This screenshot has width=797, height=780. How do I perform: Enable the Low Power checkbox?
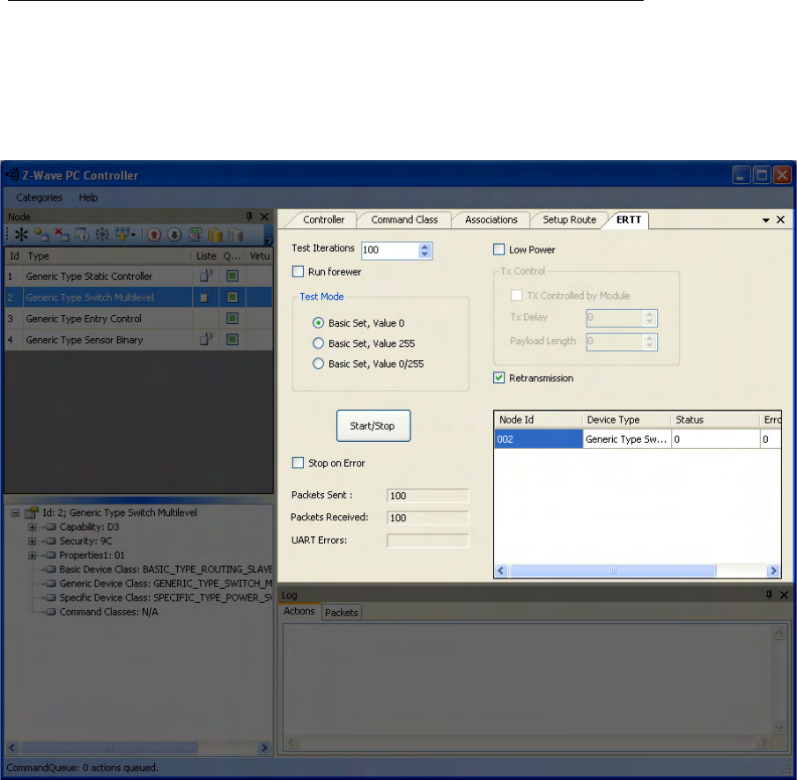[x=499, y=249]
